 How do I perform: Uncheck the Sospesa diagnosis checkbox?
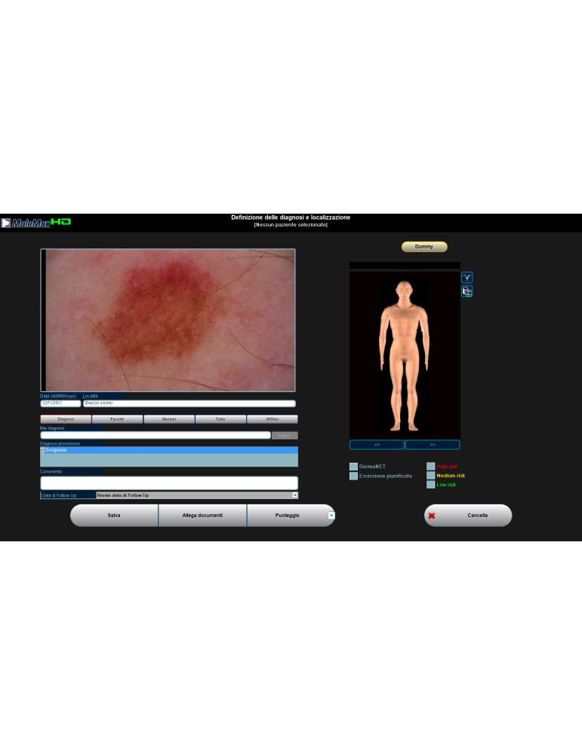pos(43,450)
